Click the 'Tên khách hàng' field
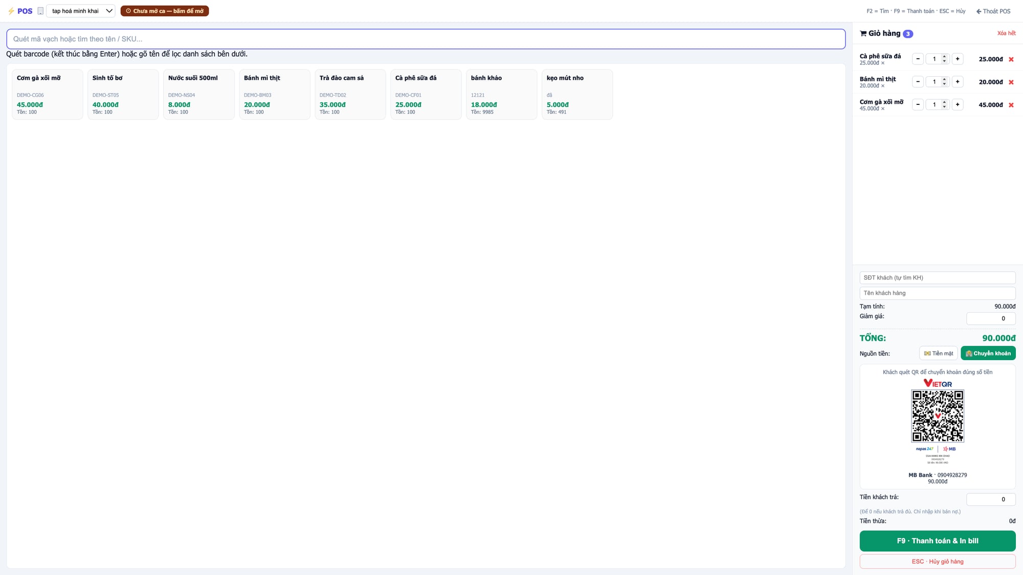 pyautogui.click(x=938, y=293)
